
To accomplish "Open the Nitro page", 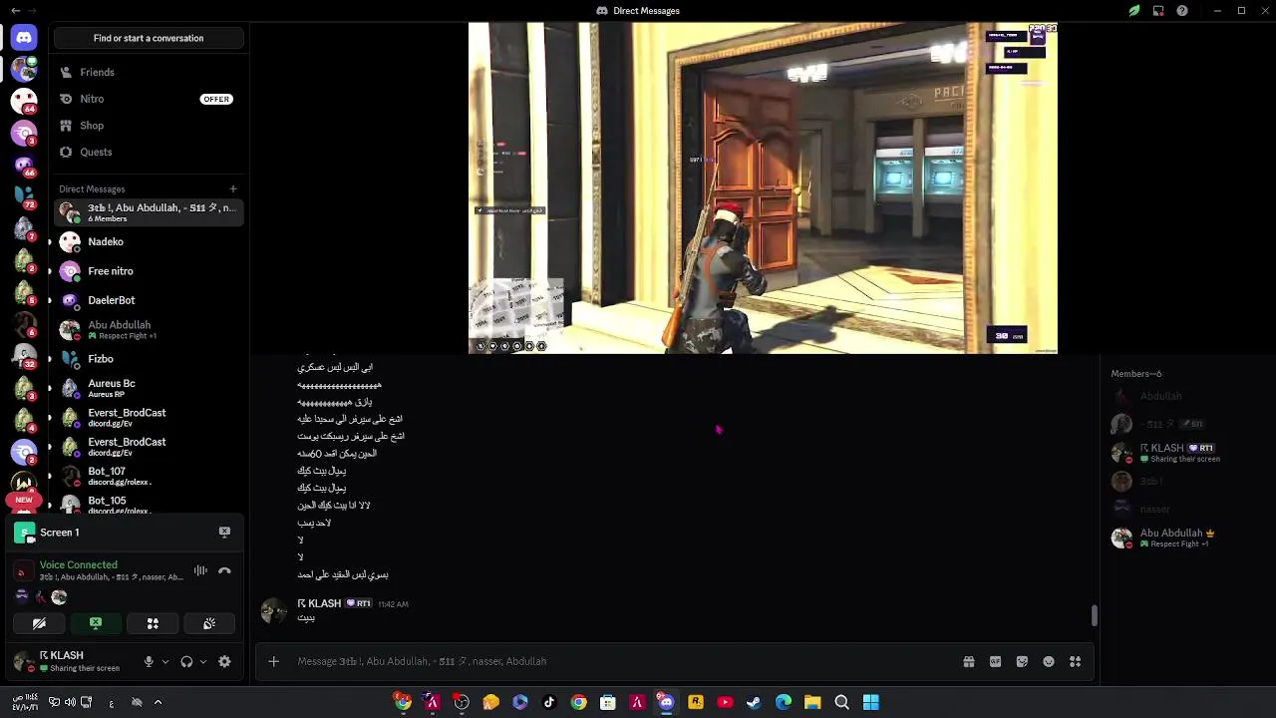I will pyautogui.click(x=149, y=99).
